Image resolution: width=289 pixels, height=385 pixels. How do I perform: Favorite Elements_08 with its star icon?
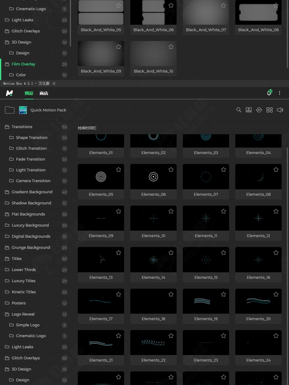276,169
